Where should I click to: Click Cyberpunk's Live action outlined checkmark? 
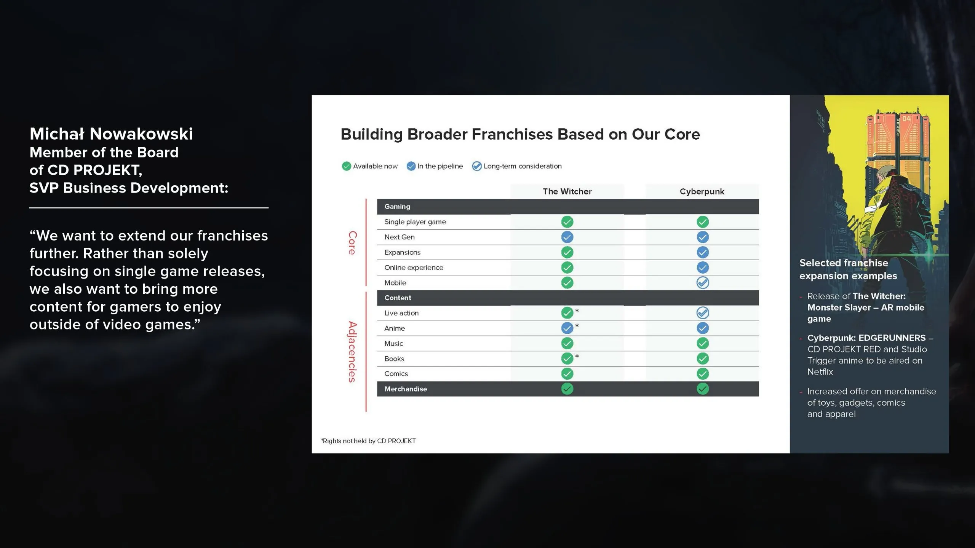[702, 313]
